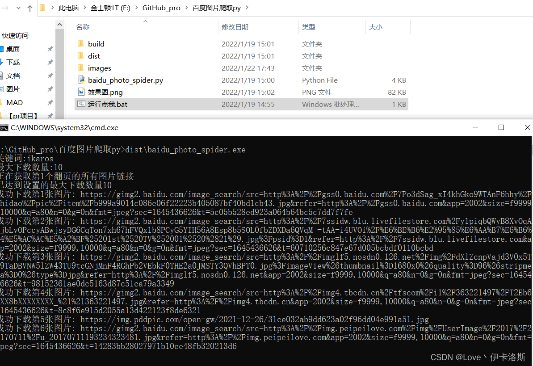Click the date 2022/1/19 15:00 cell
Screen dimensions: 533x366
coord(248,80)
